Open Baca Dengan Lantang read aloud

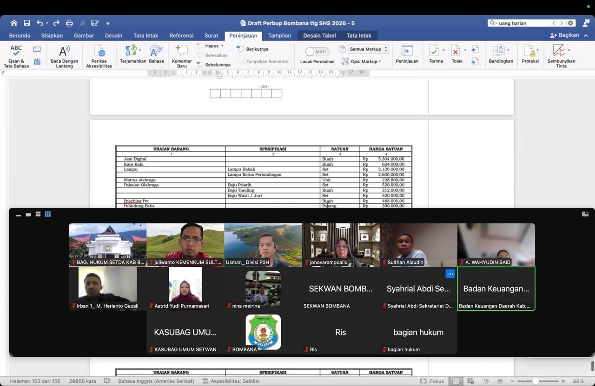(x=64, y=51)
